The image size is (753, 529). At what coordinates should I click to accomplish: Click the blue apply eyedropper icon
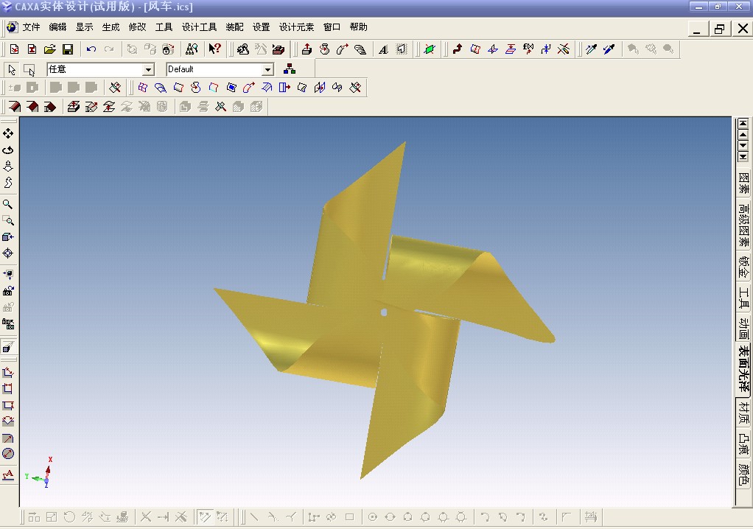[x=609, y=49]
